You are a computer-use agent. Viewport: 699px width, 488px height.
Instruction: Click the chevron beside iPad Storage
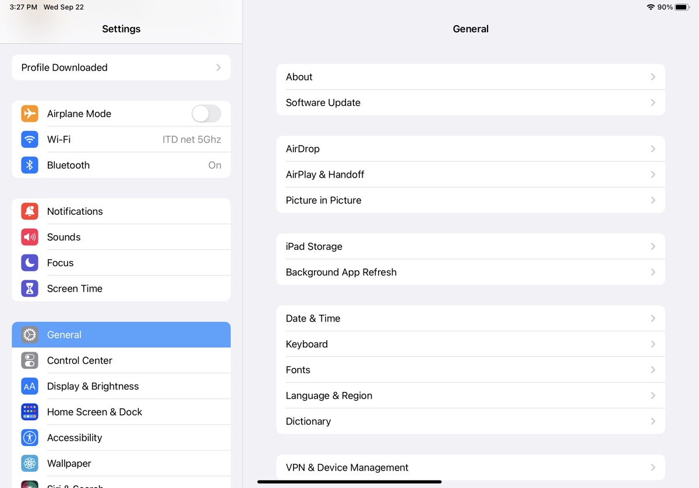(652, 246)
